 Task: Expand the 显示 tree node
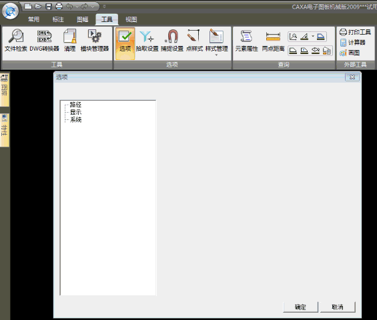[75, 112]
